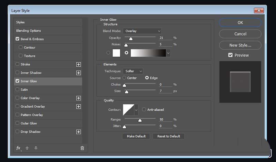Enable the Inner Shadow checkbox
Viewport: 276px width, 162px height.
[x=17, y=73]
